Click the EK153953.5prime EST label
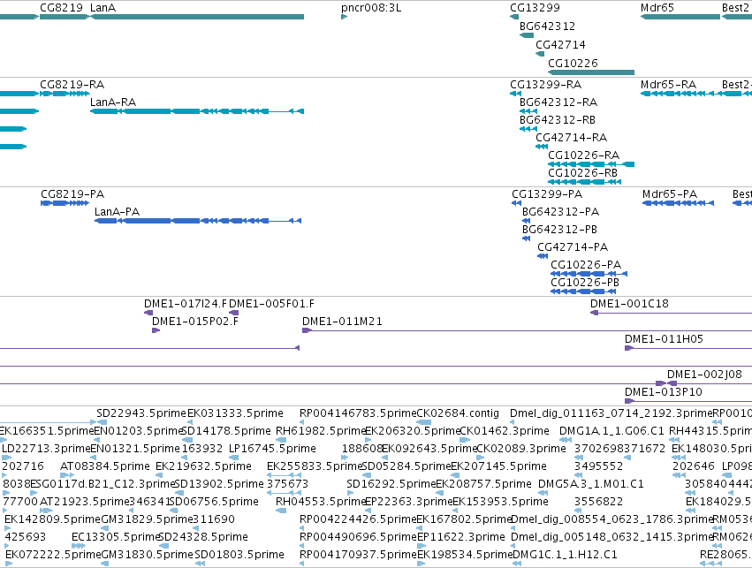The width and height of the screenshot is (752, 568). pos(500,502)
